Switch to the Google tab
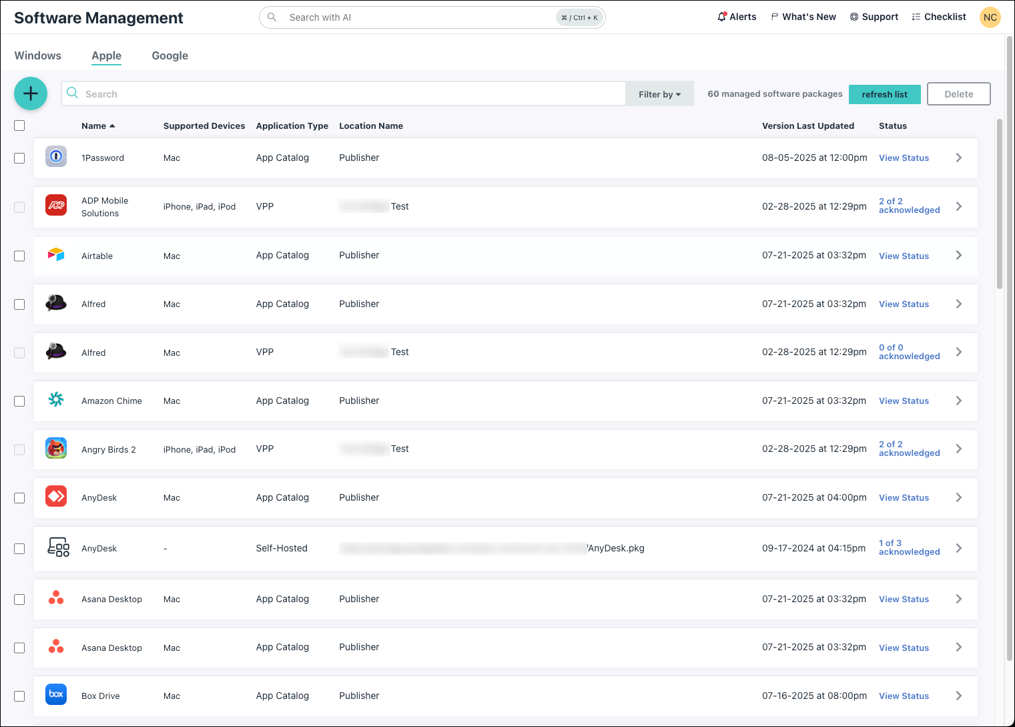 (170, 55)
